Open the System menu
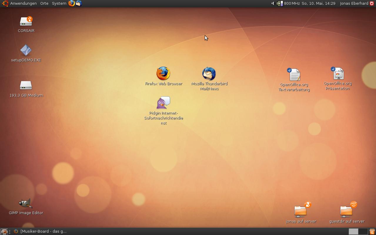Screen dimensions: 376x235 click(59, 3)
